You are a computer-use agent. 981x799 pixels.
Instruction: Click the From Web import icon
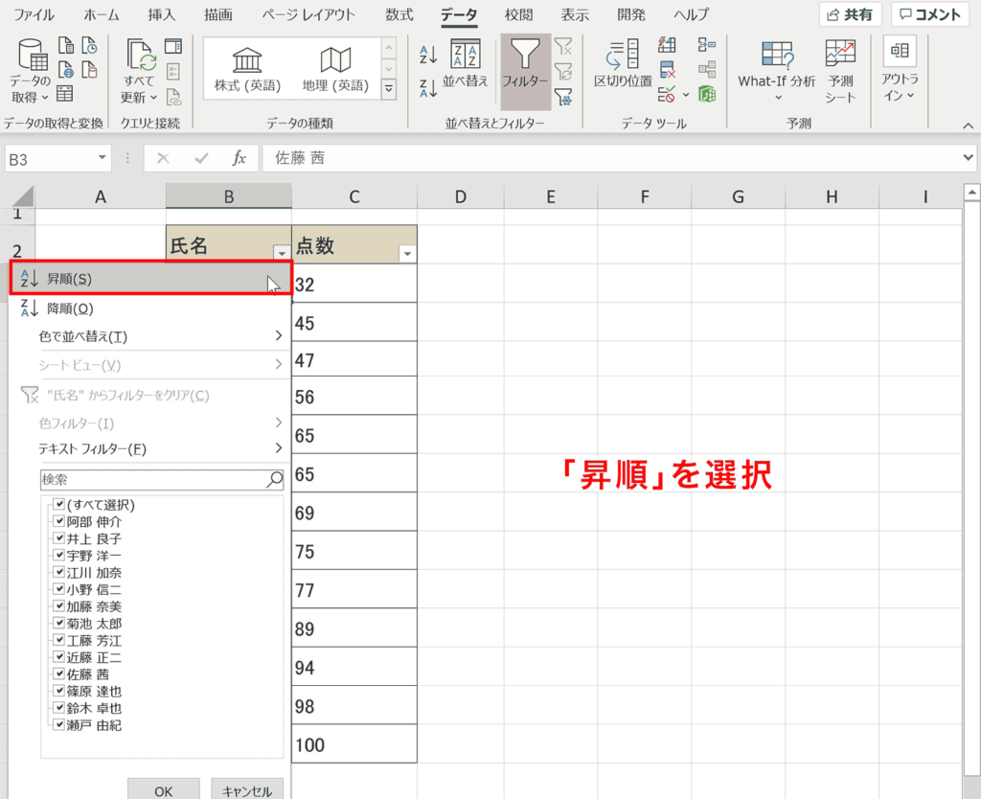coord(66,70)
